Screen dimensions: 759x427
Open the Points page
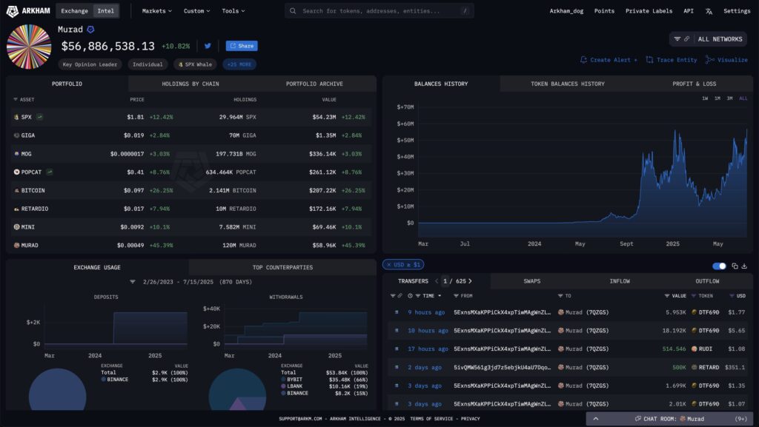click(604, 10)
